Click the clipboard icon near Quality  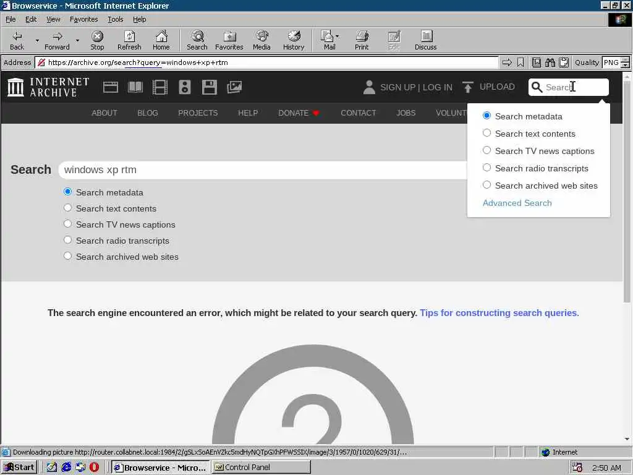(564, 62)
